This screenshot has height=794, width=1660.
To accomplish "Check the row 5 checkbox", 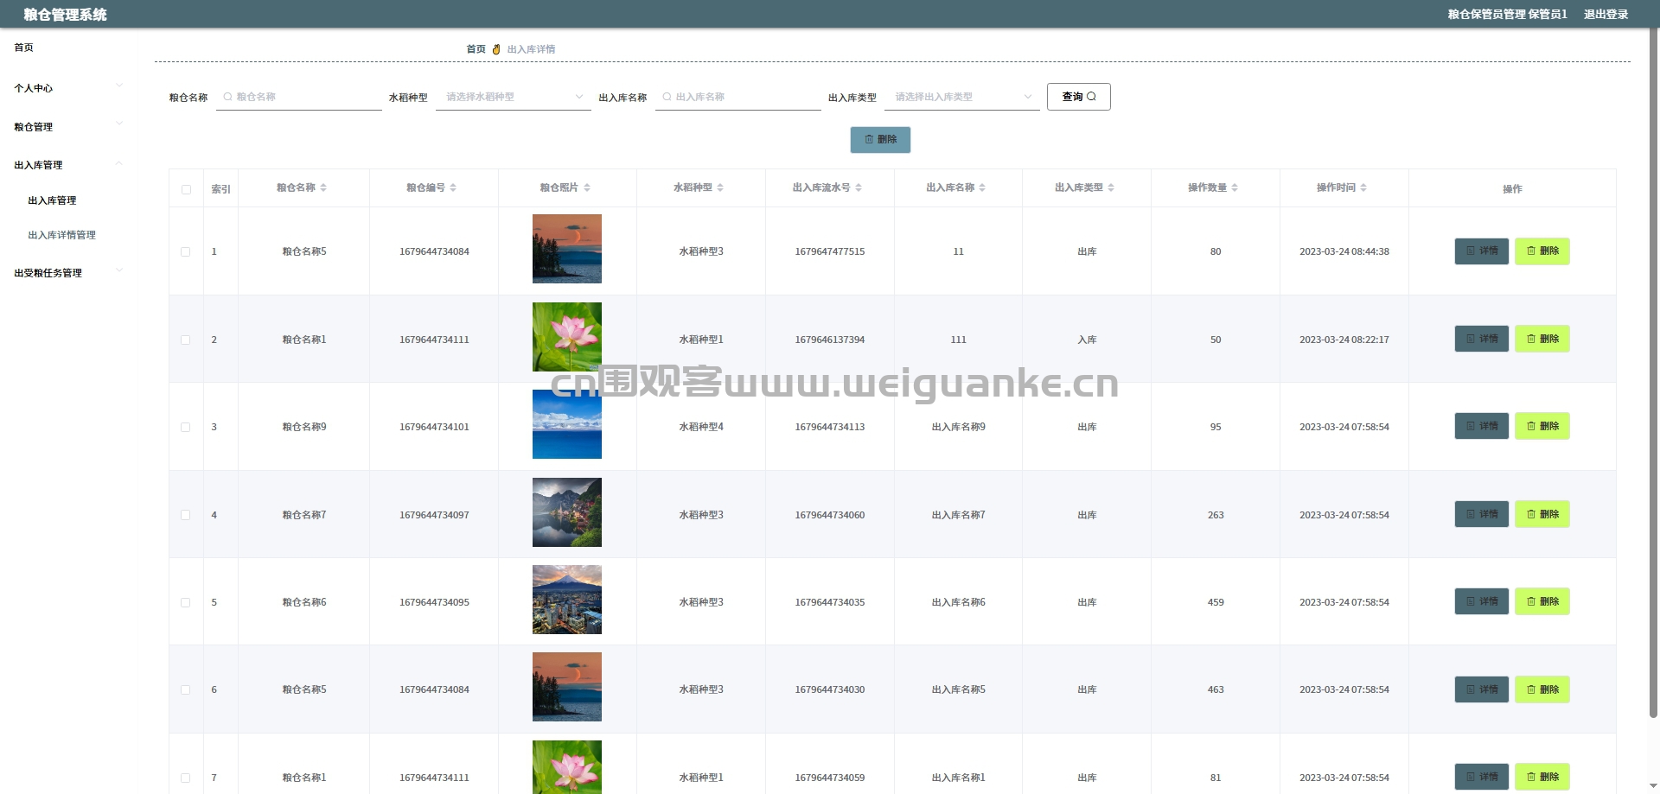I will [x=185, y=602].
